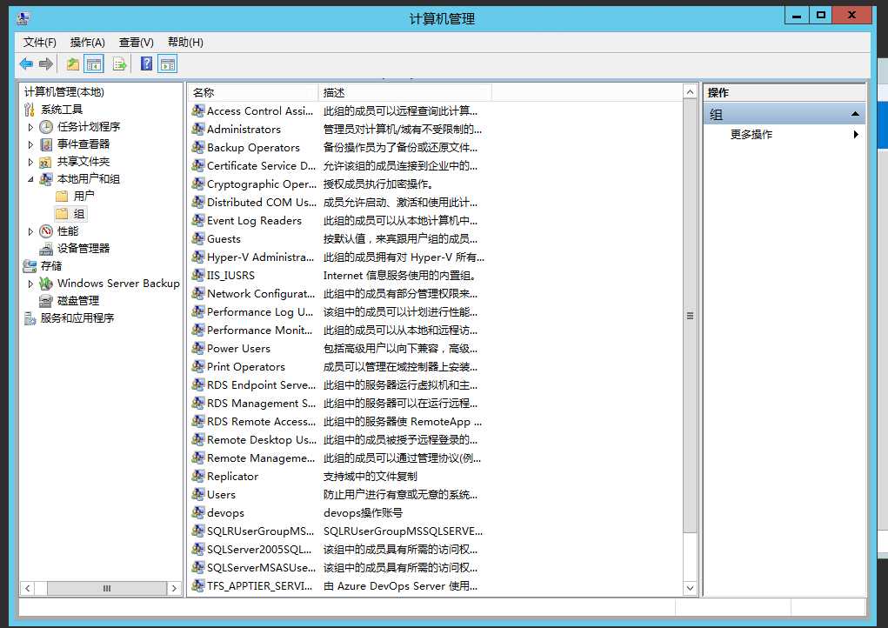Screen dimensions: 888x628
Task: Select the devops group in the list
Action: (x=225, y=513)
